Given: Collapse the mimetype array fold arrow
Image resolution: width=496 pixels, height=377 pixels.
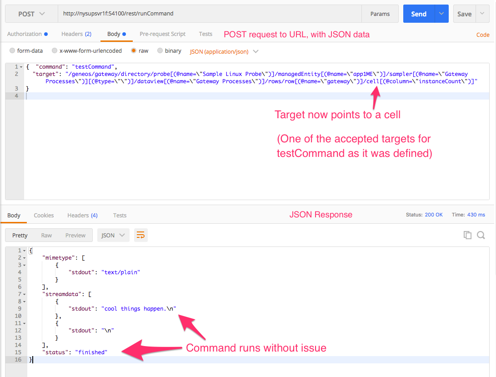Looking at the screenshot, I should point(24,258).
